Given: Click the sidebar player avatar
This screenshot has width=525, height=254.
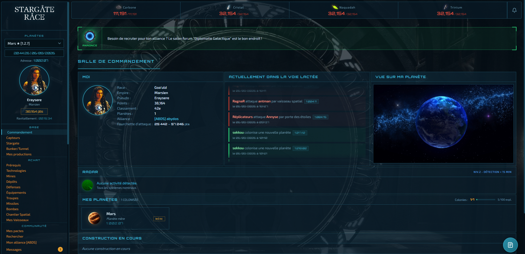Looking at the screenshot, I should (34, 80).
